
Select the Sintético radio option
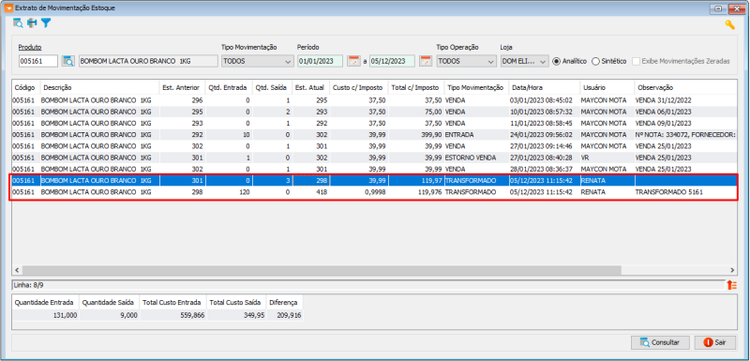point(608,61)
